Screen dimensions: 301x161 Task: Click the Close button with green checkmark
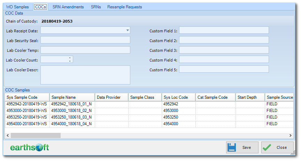click(277, 147)
